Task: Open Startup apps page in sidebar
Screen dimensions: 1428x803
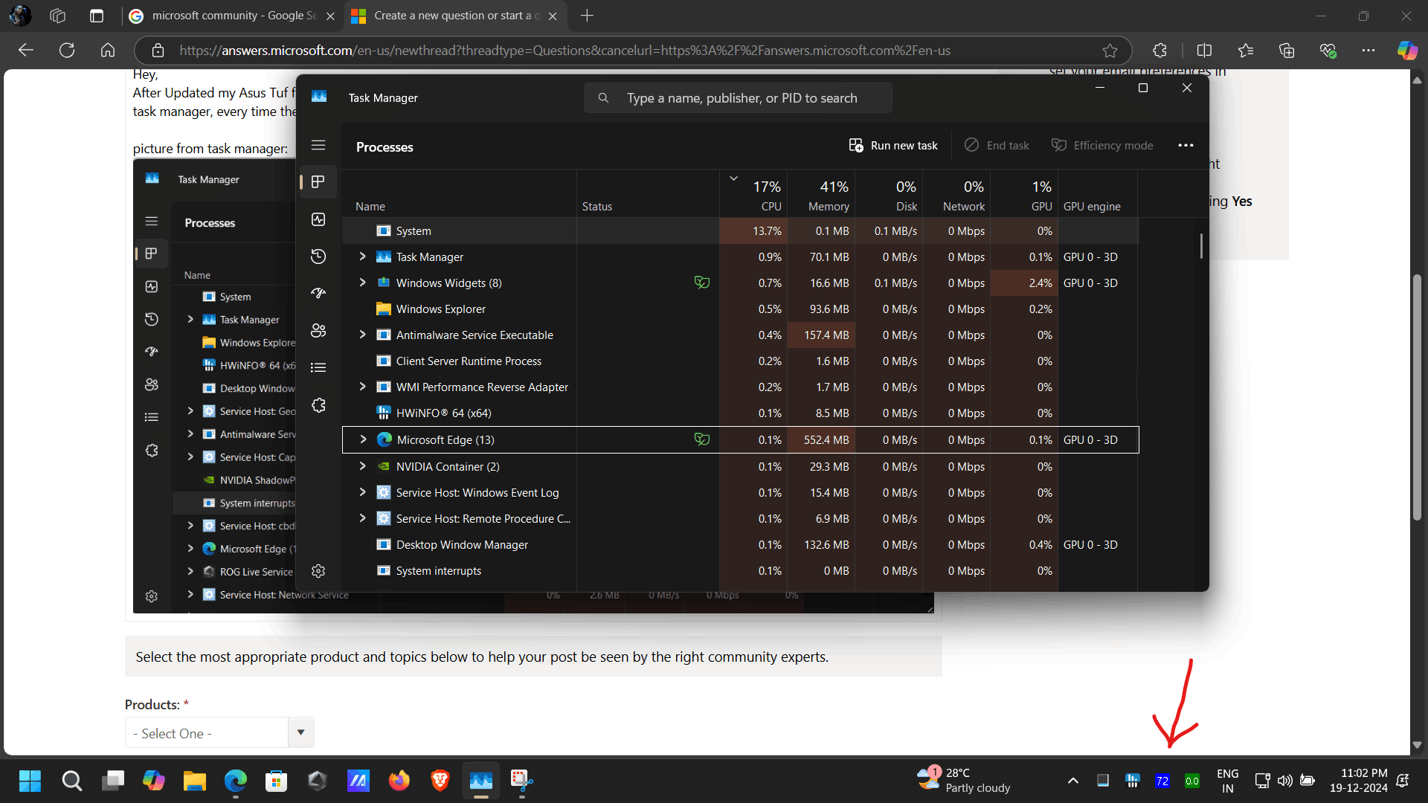Action: click(x=318, y=294)
